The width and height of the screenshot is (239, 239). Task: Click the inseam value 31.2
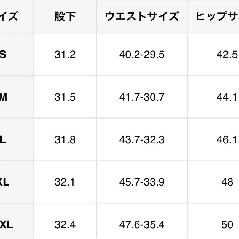tap(65, 55)
